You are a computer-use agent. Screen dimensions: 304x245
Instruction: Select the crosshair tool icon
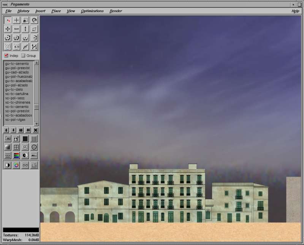[x=16, y=20]
